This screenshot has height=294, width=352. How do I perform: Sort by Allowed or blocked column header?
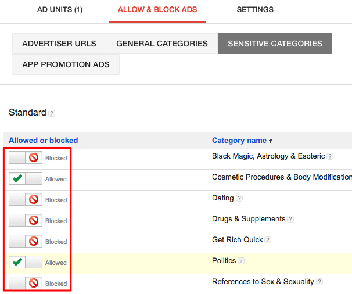[x=44, y=140]
